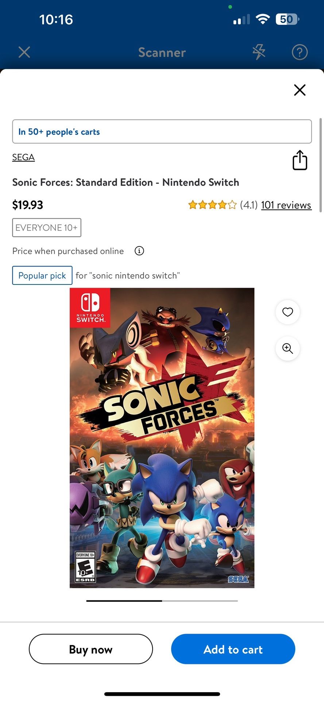The width and height of the screenshot is (324, 702).
Task: Tap the EVERYONE 10+ rating badge
Action: pyautogui.click(x=47, y=227)
